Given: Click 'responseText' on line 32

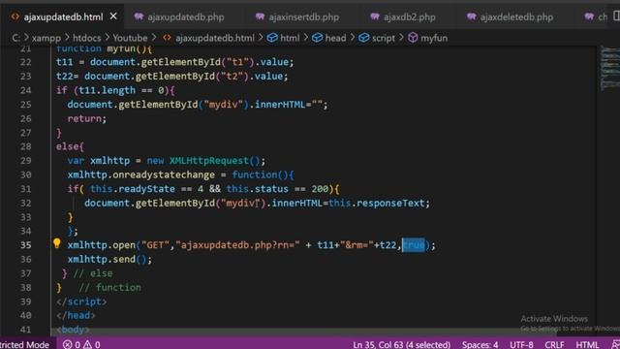Looking at the screenshot, I should [x=390, y=203].
